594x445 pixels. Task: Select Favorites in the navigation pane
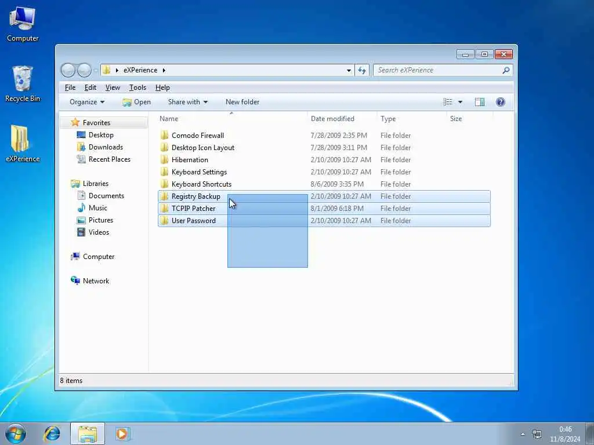point(96,123)
